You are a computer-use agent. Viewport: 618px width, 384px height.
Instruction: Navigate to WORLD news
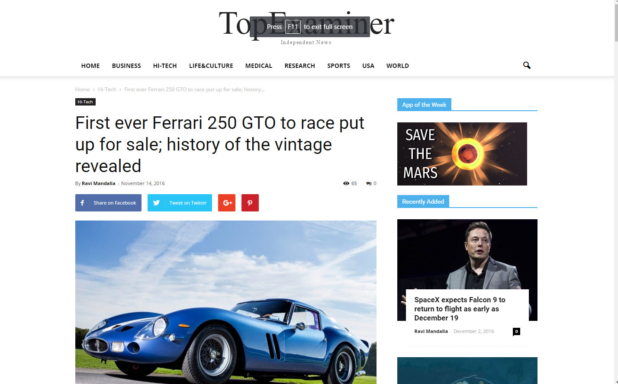398,66
